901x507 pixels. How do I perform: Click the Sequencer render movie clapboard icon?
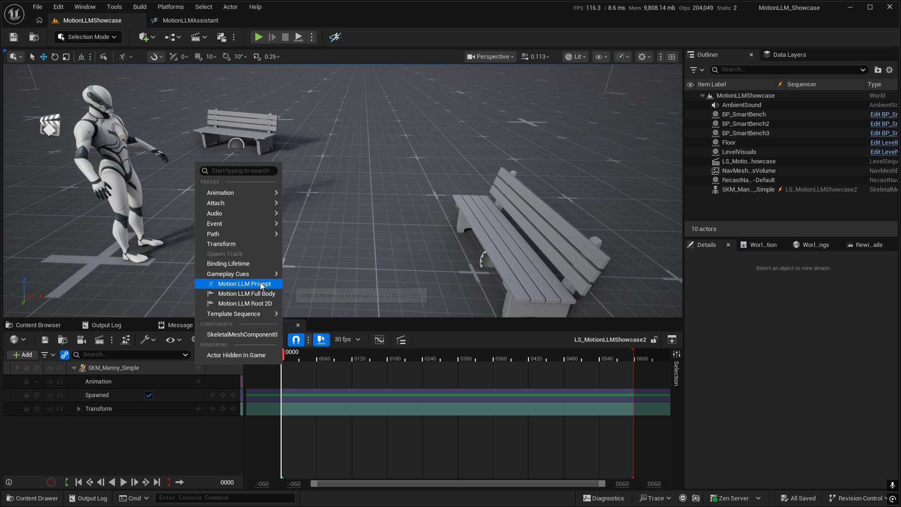pyautogui.click(x=99, y=340)
